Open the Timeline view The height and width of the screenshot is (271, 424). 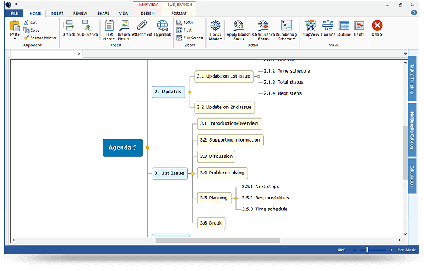tap(328, 28)
